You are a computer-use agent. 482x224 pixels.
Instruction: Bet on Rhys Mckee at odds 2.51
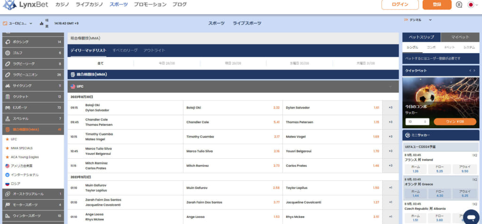point(332,216)
